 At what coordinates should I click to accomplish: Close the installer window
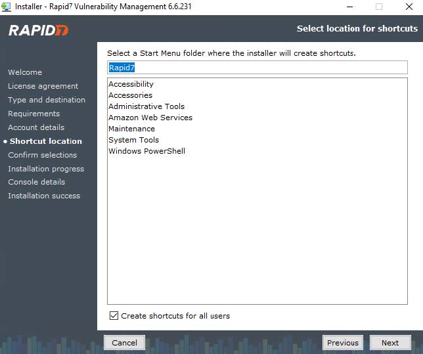(x=409, y=7)
